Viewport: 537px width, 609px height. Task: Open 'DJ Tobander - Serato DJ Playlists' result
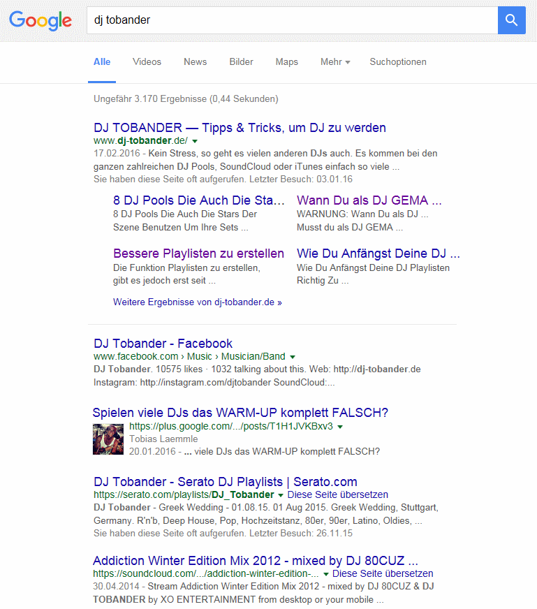click(x=226, y=482)
